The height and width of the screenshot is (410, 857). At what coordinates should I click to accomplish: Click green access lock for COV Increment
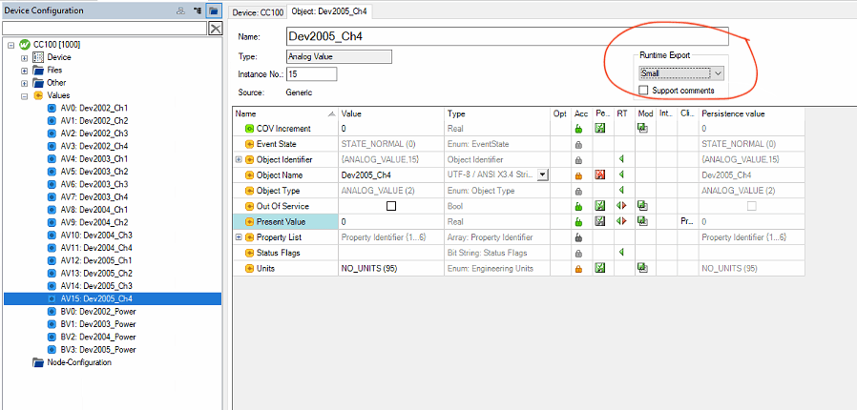click(578, 130)
